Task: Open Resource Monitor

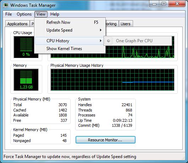Action: coord(105,140)
